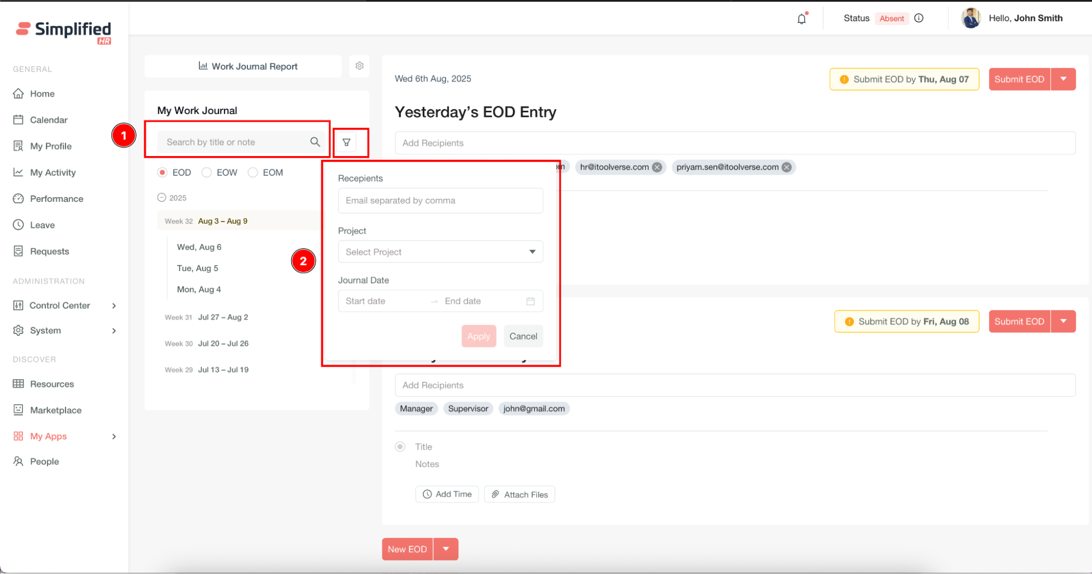The image size is (1092, 574).
Task: Click the Attach Files button
Action: (520, 494)
